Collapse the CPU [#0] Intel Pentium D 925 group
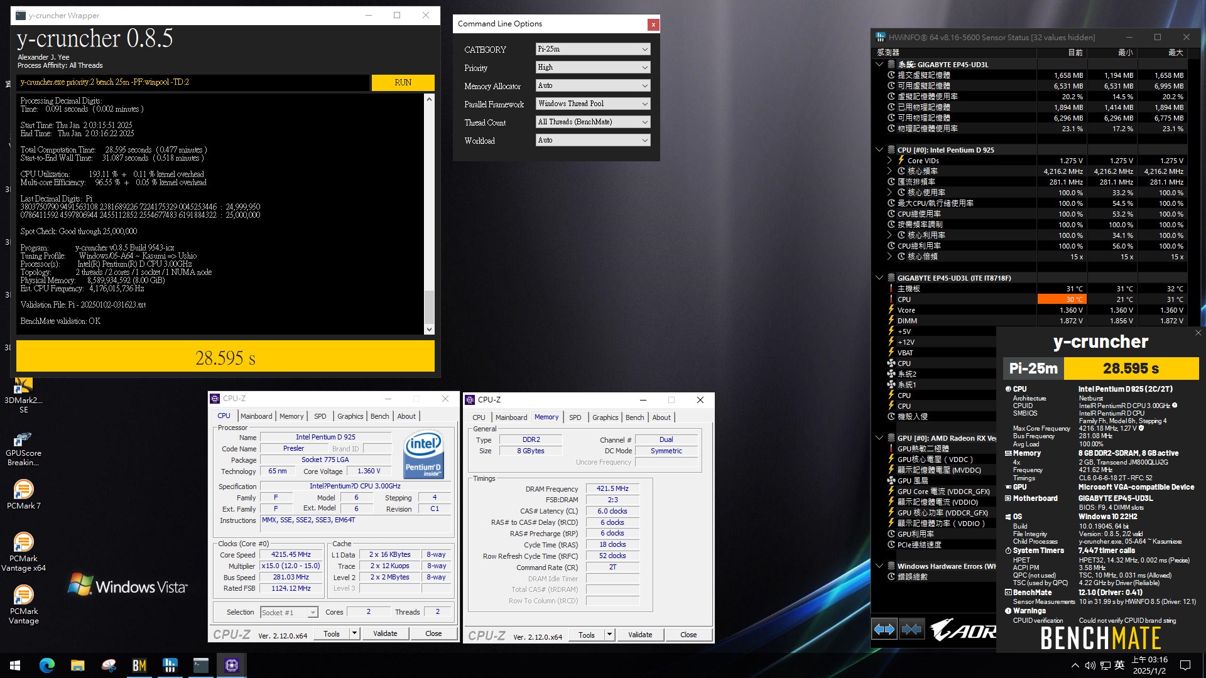 (x=879, y=149)
